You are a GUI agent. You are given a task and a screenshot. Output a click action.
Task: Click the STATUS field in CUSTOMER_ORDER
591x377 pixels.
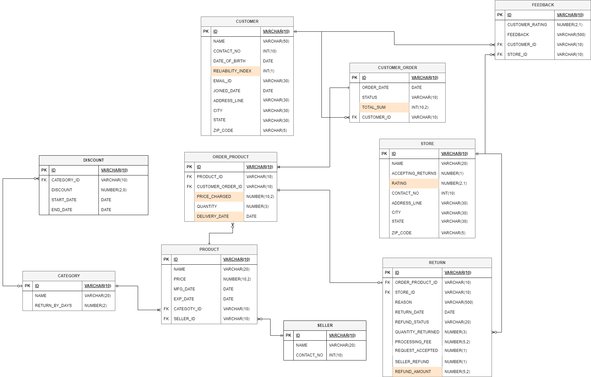(369, 97)
